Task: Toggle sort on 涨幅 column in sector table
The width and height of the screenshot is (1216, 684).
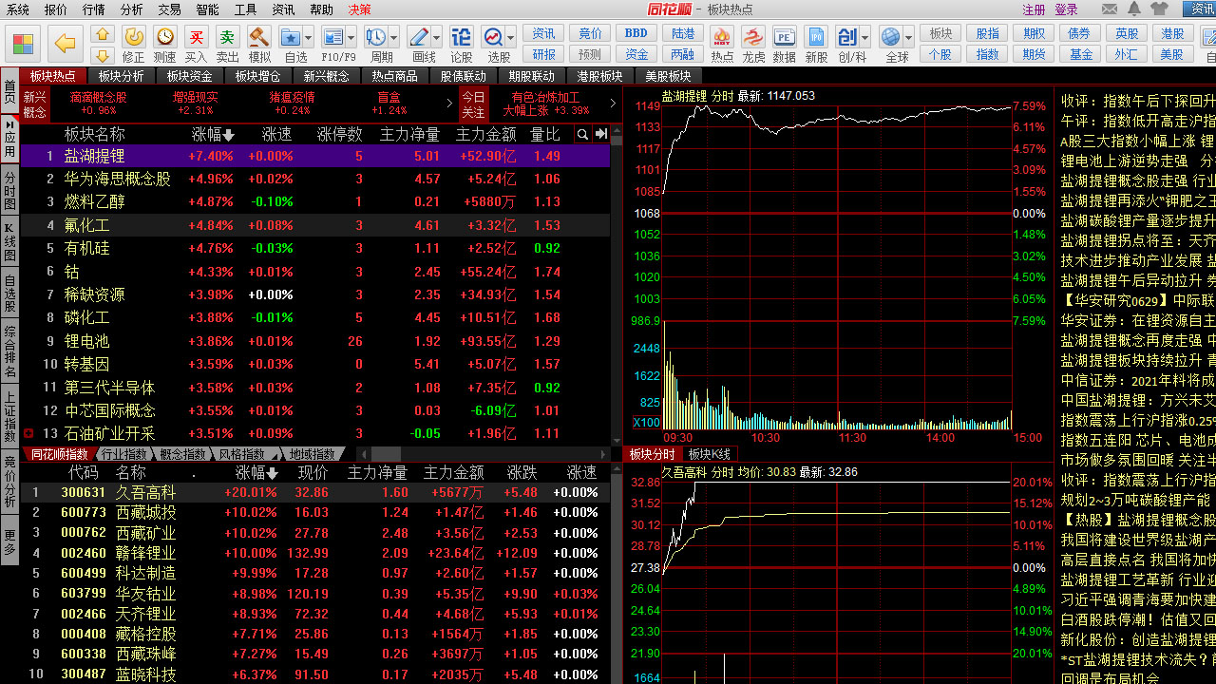Action: (x=213, y=135)
